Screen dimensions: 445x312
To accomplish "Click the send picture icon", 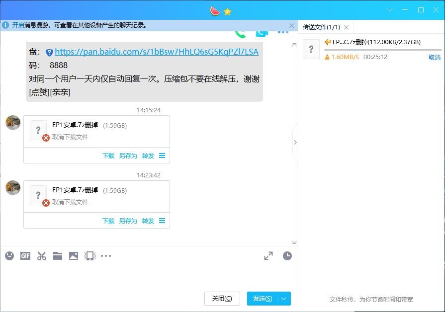I will pos(74,256).
